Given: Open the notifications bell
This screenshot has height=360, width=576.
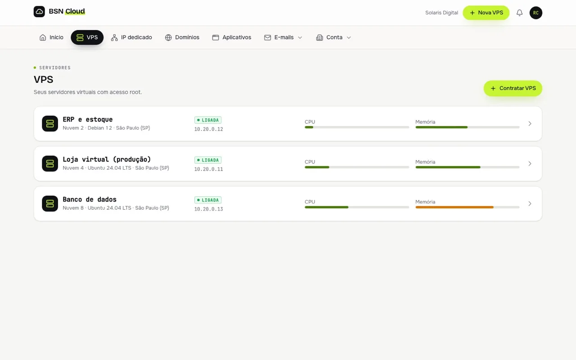Looking at the screenshot, I should (519, 13).
